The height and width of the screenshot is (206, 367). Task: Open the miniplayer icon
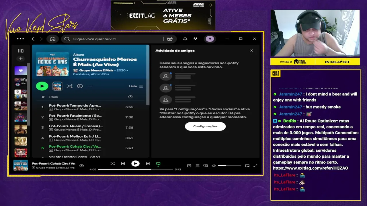click(x=247, y=166)
